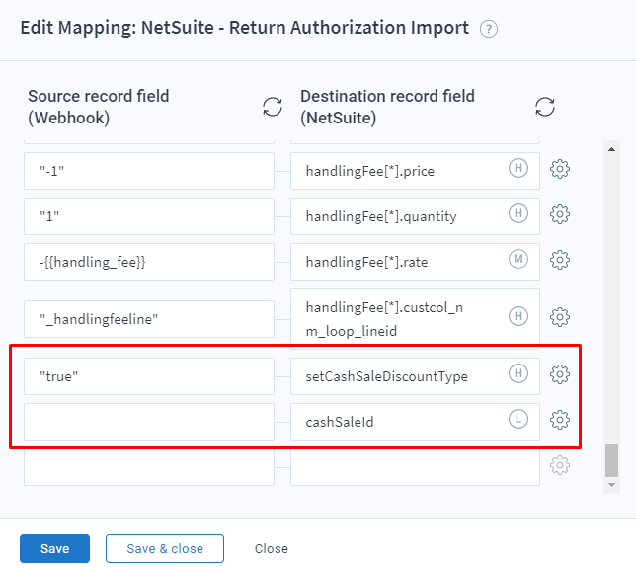636x568 pixels.
Task: Open settings gear for handlingFee[*].price mapping
Action: [560, 169]
